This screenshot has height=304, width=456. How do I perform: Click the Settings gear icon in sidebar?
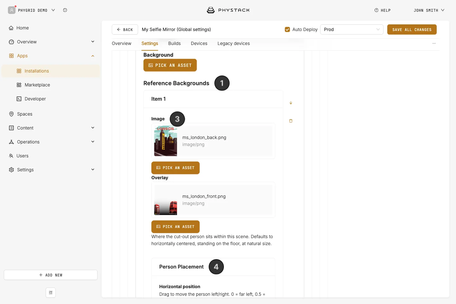click(x=11, y=170)
